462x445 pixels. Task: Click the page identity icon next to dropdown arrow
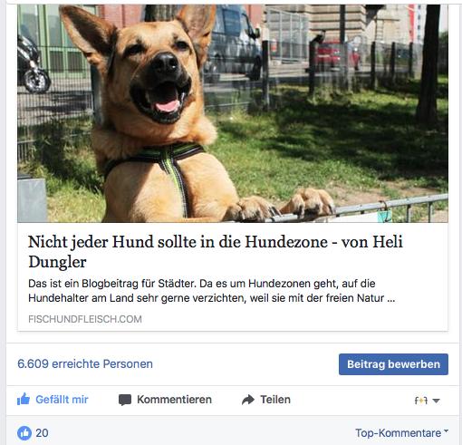point(421,401)
